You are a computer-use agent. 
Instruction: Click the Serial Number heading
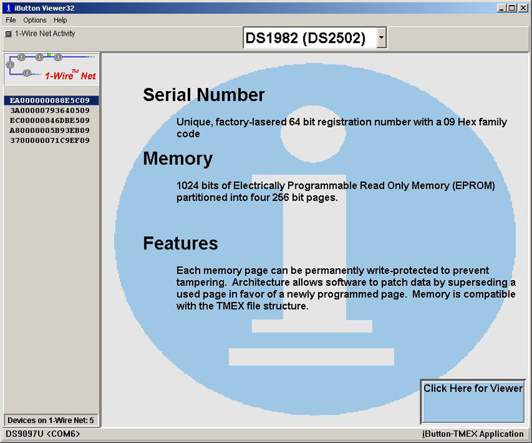(x=204, y=94)
